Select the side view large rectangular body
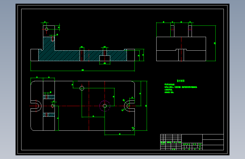Viewport: 245px width, 159px height. [x=181, y=49]
